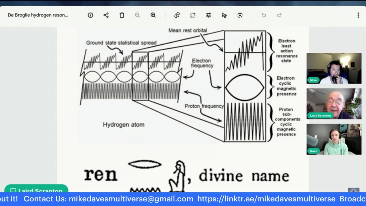The width and height of the screenshot is (366, 206).
Task: Click the Proton sub-components cyclic magnetic presence text
Action: [287, 122]
